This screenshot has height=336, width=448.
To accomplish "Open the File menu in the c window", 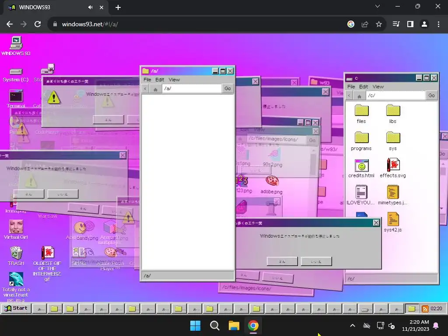I will [351, 87].
